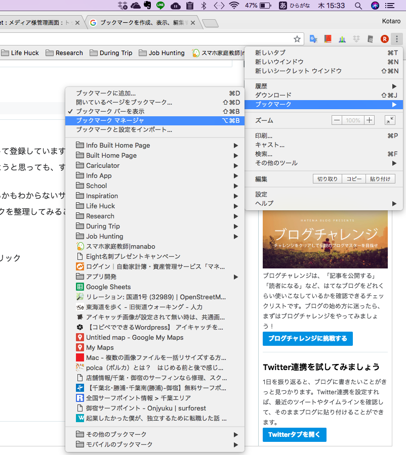Click the red R extension icon
The height and width of the screenshot is (455, 406).
[x=385, y=39]
